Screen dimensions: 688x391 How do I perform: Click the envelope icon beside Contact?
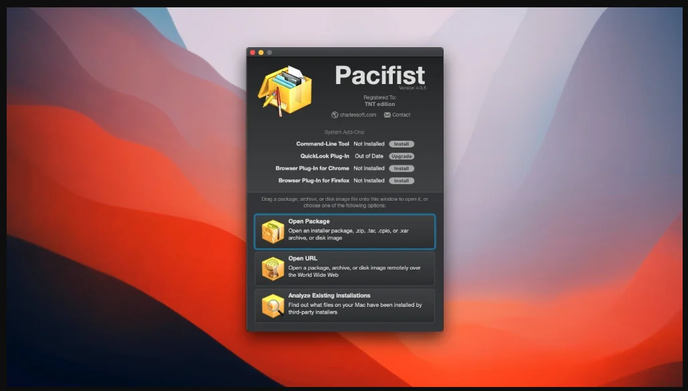(x=387, y=115)
